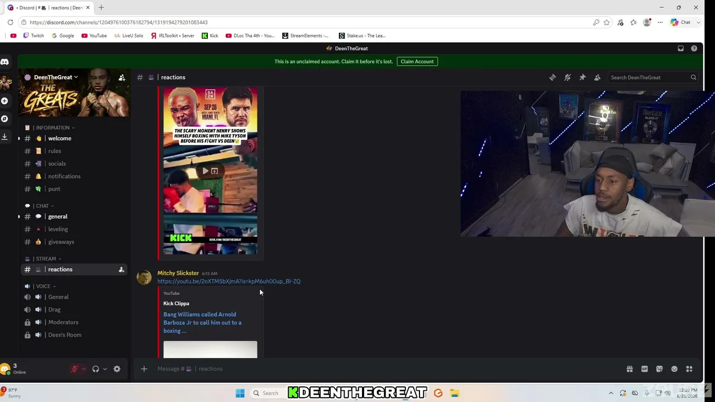Screen dimensions: 715x402
Task: Select the Discord URL in address bar
Action: [118, 22]
